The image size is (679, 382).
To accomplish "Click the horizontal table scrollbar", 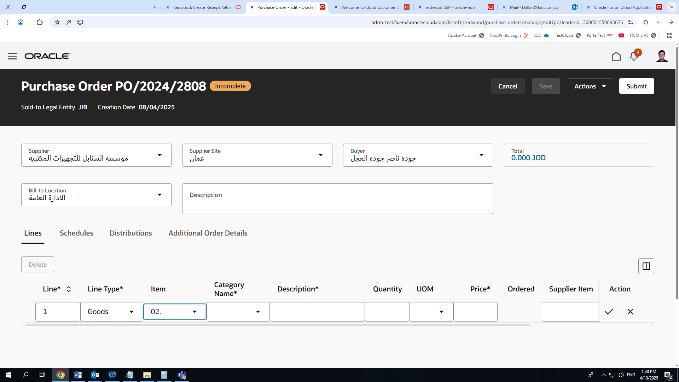I will coord(278,325).
